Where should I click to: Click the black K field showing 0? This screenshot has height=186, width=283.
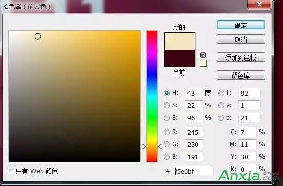click(247, 169)
